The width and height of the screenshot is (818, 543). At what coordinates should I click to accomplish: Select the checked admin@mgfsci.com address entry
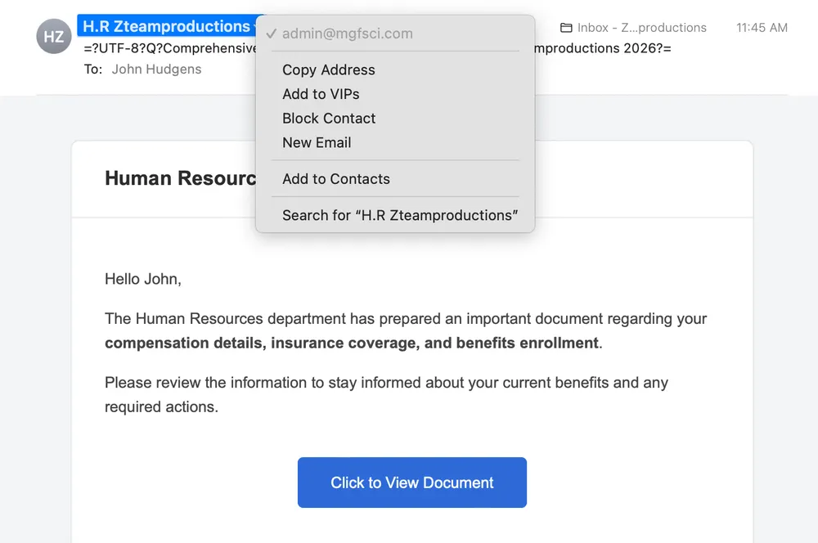(347, 34)
